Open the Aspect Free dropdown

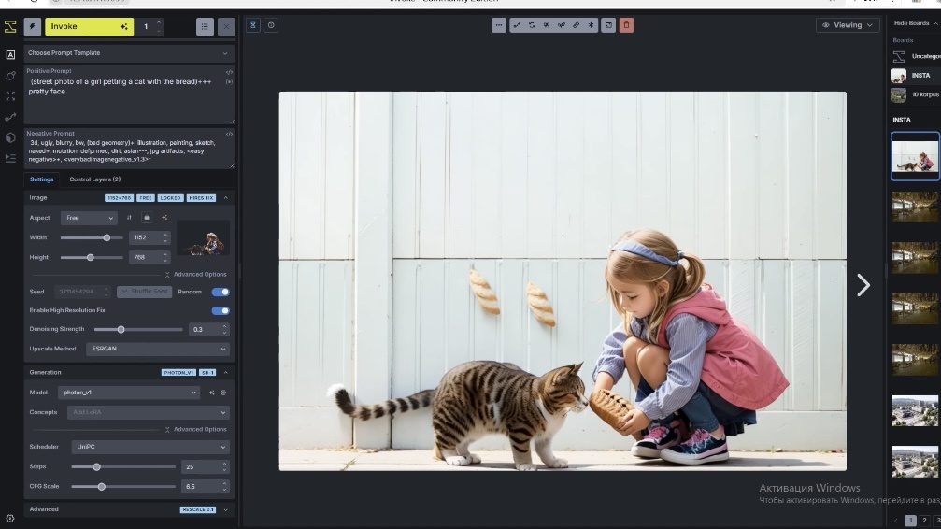coord(88,218)
